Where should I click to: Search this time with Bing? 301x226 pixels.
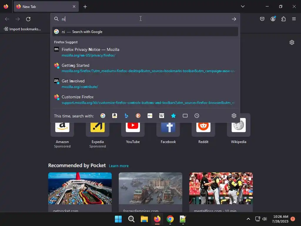126,116
